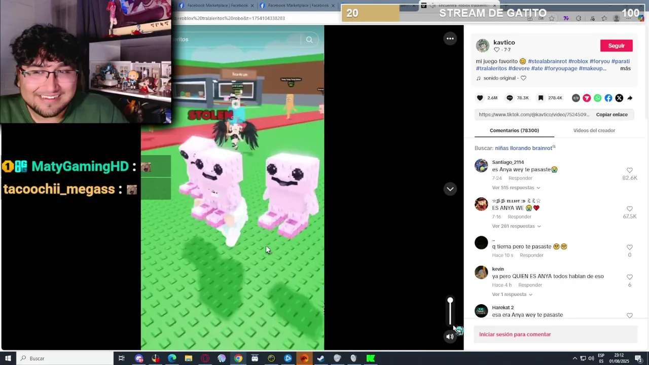Follow kavtico with the 'Seguir' button
Image resolution: width=649 pixels, height=365 pixels.
point(617,46)
